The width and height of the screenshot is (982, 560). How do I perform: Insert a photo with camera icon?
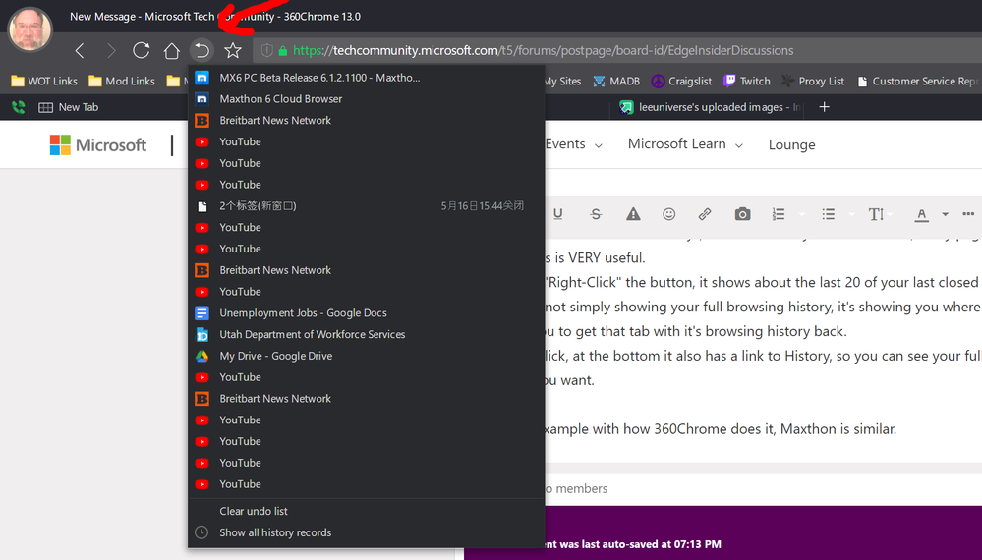pyautogui.click(x=742, y=214)
